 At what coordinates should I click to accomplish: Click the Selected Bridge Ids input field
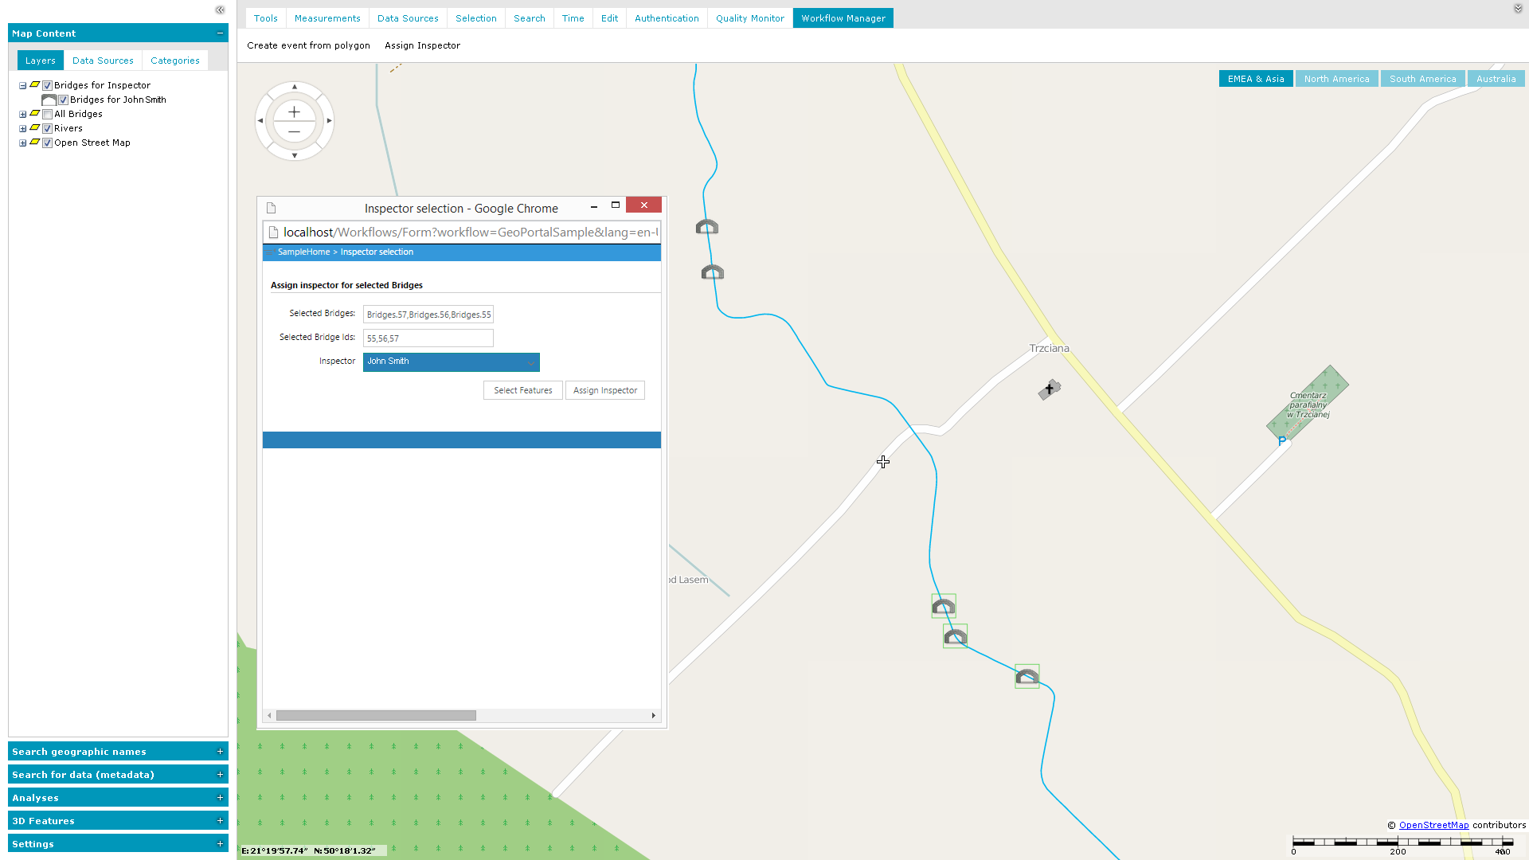428,338
